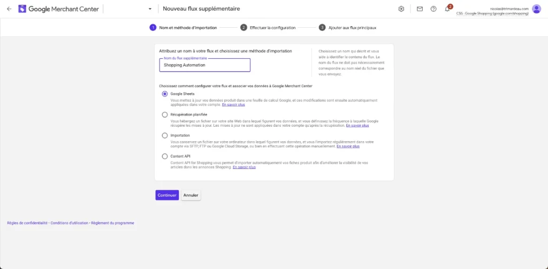This screenshot has height=269, width=548.
Task: Click step 1 Nom et méthode d'importation
Action: (x=184, y=28)
